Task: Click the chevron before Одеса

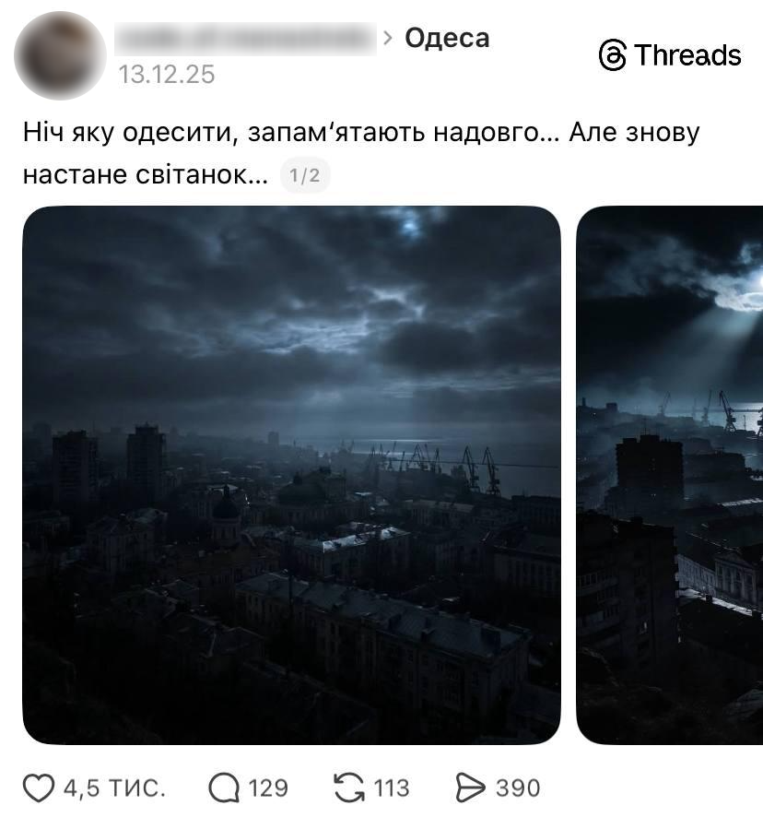Action: [x=388, y=38]
